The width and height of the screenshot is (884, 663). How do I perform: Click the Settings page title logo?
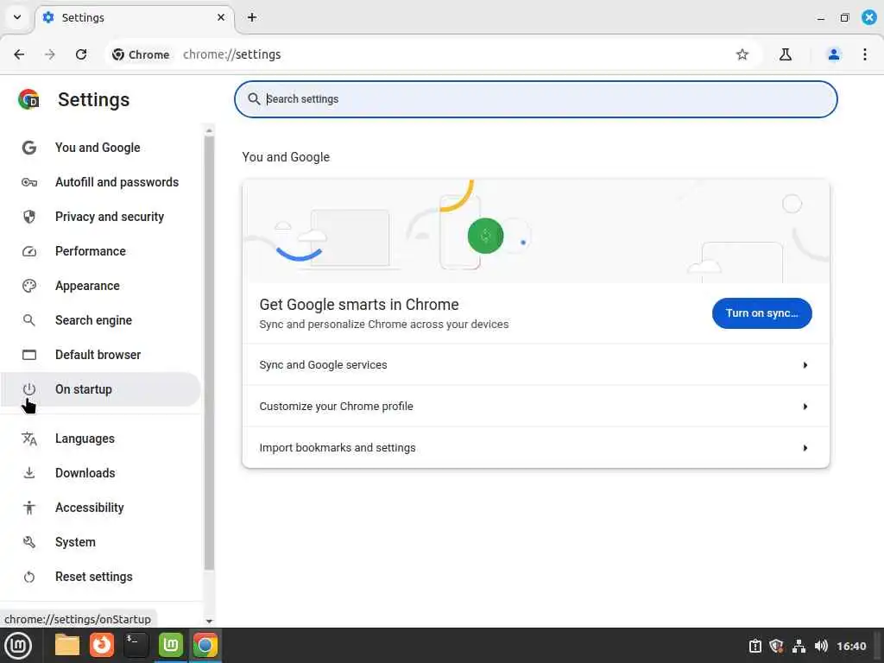click(28, 99)
